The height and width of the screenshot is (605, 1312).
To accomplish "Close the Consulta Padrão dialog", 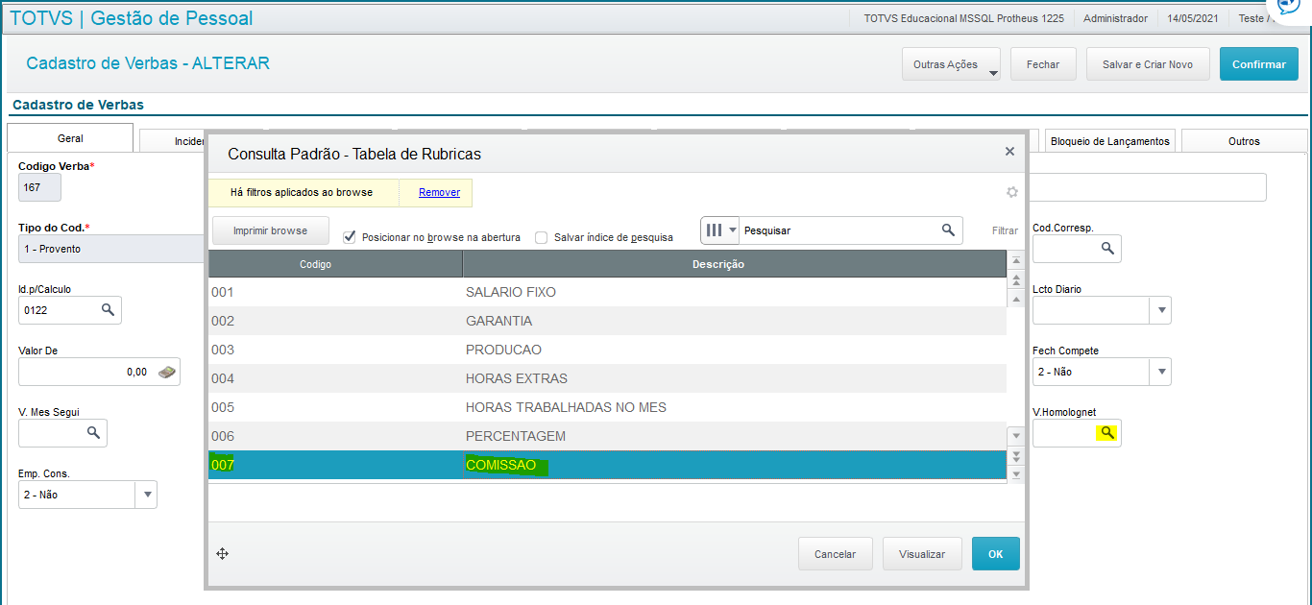I will pos(1009,152).
